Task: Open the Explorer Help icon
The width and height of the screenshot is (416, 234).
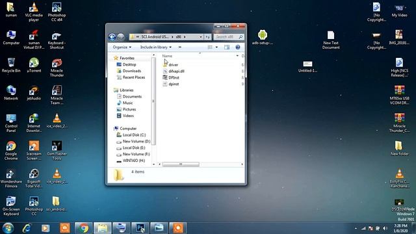Action: [238, 47]
